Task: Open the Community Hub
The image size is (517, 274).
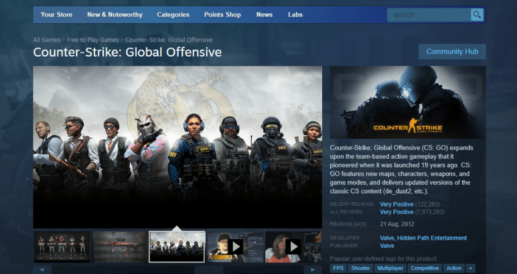Action: [452, 52]
